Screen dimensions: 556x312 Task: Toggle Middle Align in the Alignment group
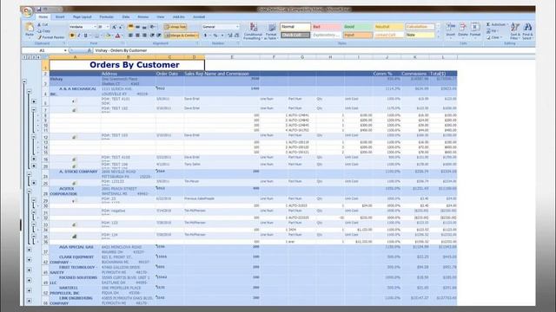tap(137, 27)
